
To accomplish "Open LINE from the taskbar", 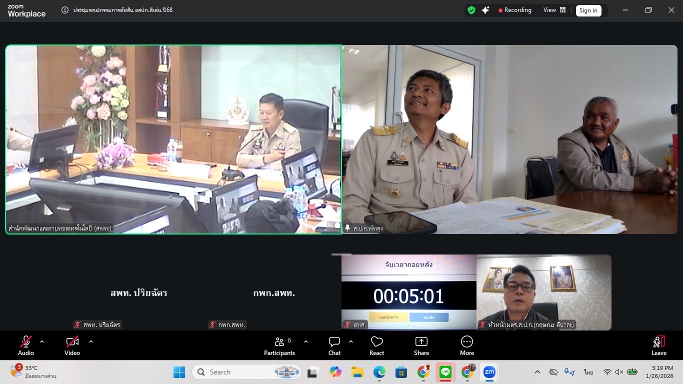I will (x=445, y=372).
